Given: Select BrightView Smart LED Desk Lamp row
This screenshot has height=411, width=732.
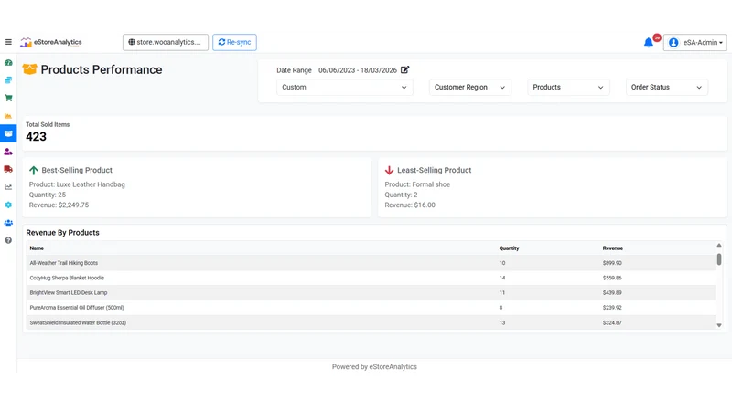Looking at the screenshot, I should (x=371, y=292).
